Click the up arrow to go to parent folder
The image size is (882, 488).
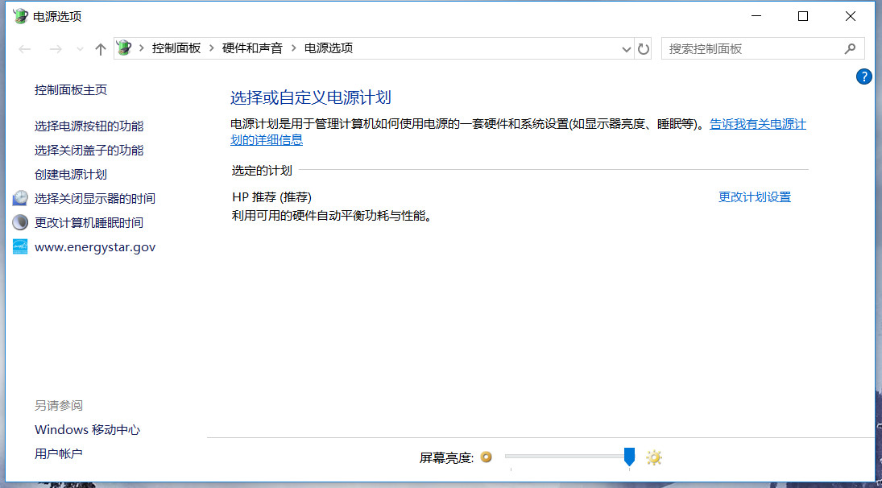coord(100,48)
